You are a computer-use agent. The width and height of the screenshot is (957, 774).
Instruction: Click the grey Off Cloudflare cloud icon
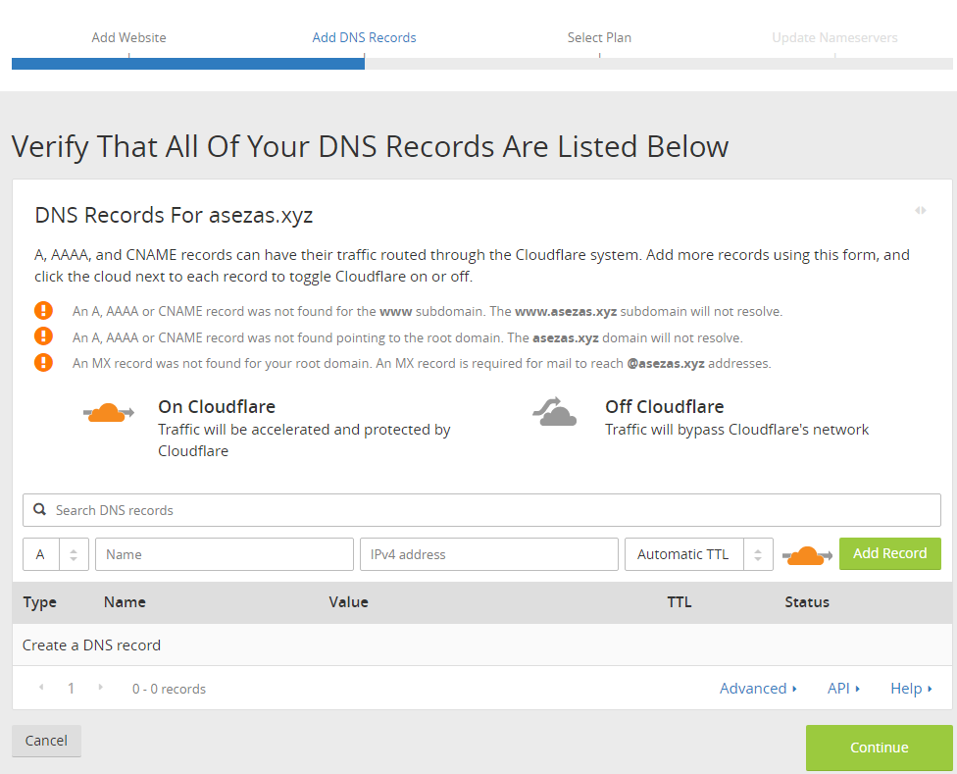(x=555, y=412)
